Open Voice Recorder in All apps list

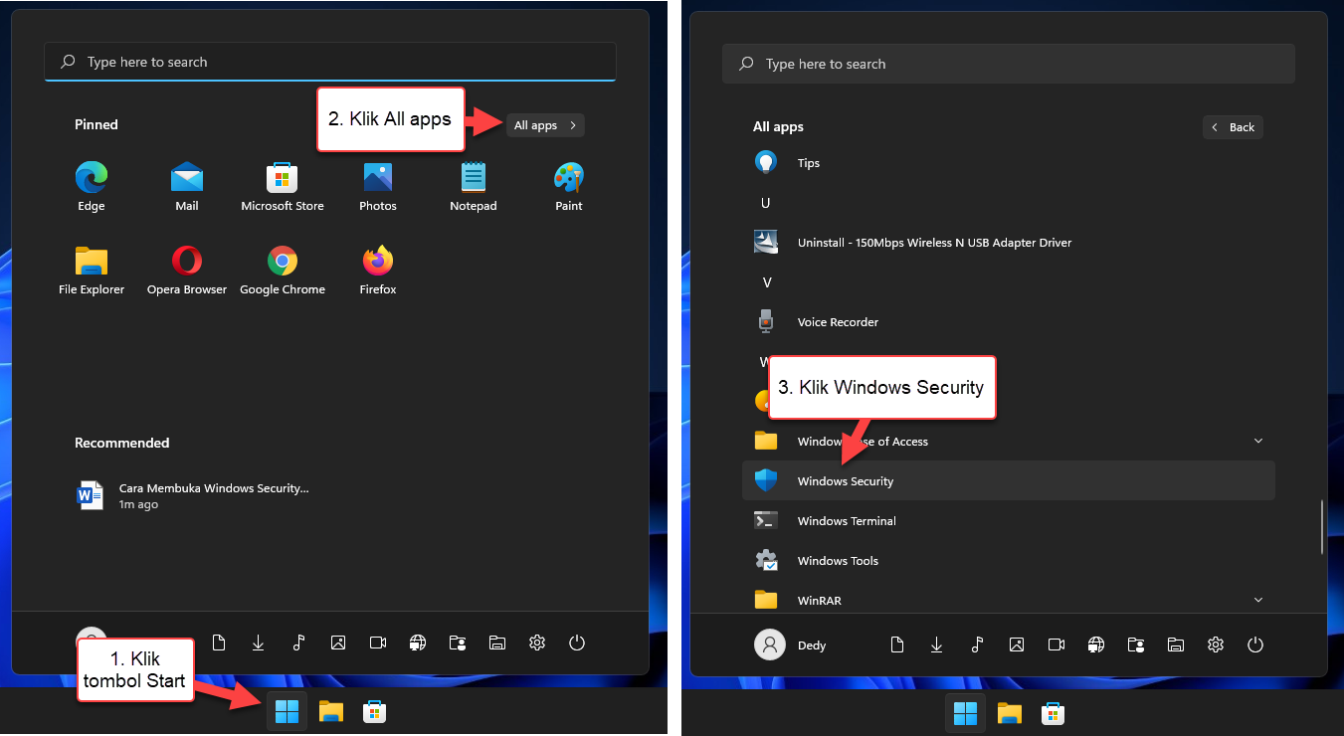click(1009, 322)
